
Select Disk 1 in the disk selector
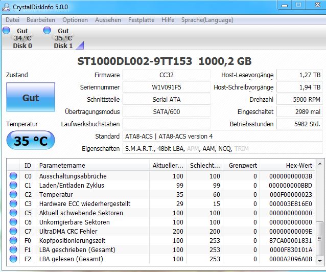click(63, 38)
